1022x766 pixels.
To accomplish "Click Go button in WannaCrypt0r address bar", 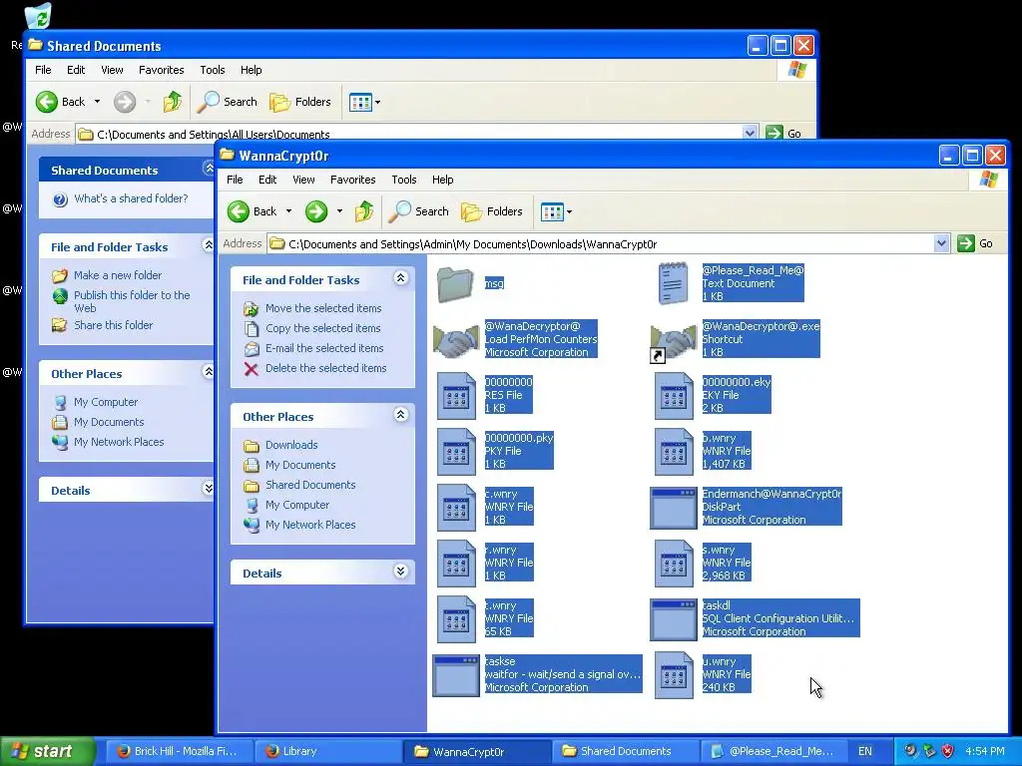I will (x=975, y=243).
